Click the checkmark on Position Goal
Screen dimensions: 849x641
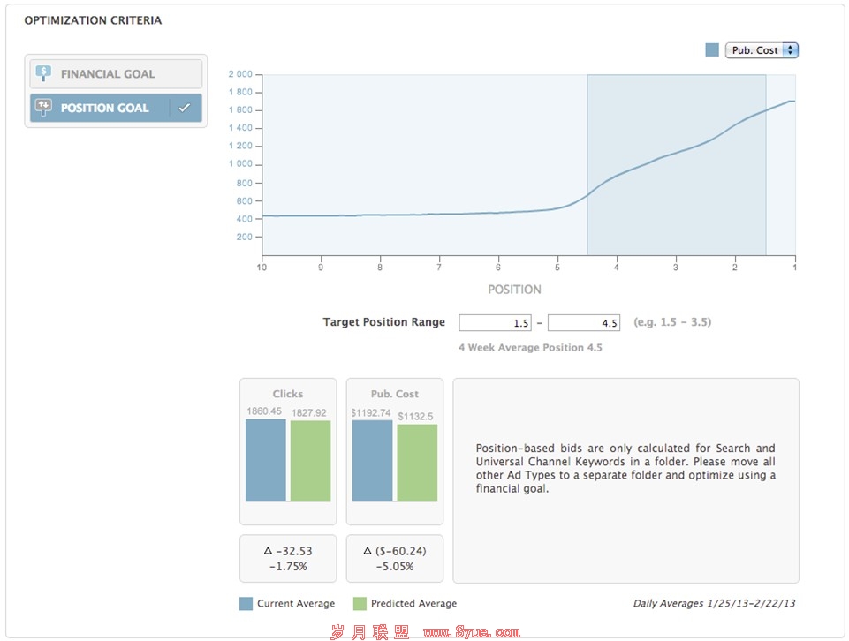tap(185, 108)
